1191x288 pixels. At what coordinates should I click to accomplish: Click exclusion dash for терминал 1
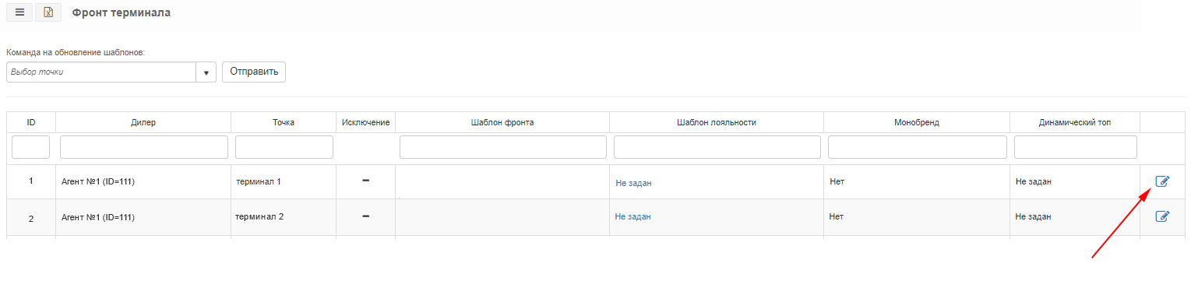pos(366,181)
